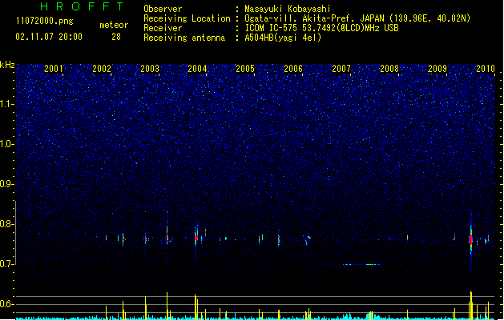The height and width of the screenshot is (320, 504).
Task: Click the horizontal interference line at 0.7 kHz
Action: (362, 265)
